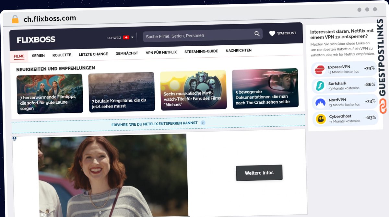The height and width of the screenshot is (217, 389).
Task: Click the NordVPN logo icon
Action: point(321,102)
